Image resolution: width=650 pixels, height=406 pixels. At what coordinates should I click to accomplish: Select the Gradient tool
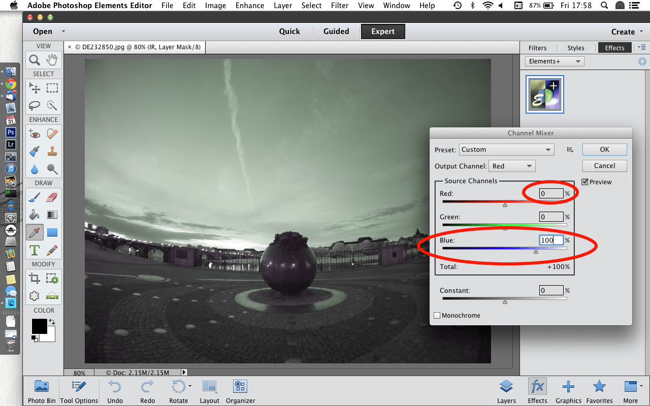52,215
